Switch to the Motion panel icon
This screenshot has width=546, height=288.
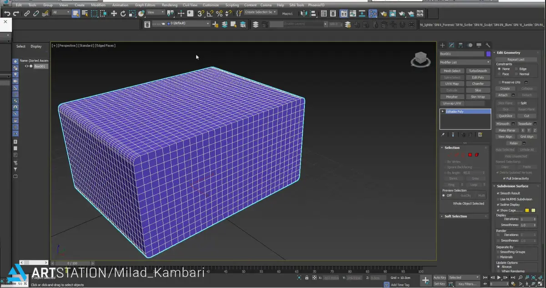pyautogui.click(x=470, y=45)
